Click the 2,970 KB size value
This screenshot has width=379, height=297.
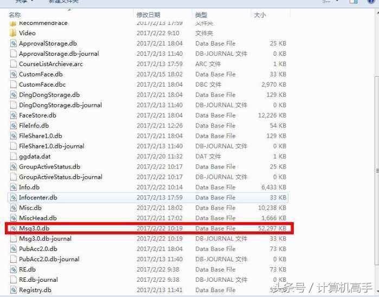(x=274, y=85)
